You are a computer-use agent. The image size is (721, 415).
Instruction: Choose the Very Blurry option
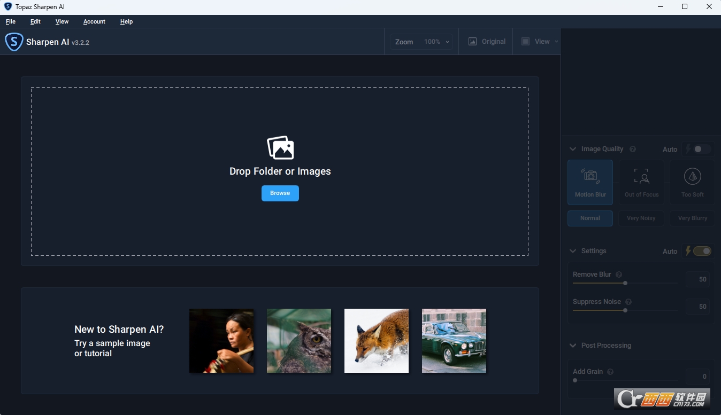tap(692, 218)
